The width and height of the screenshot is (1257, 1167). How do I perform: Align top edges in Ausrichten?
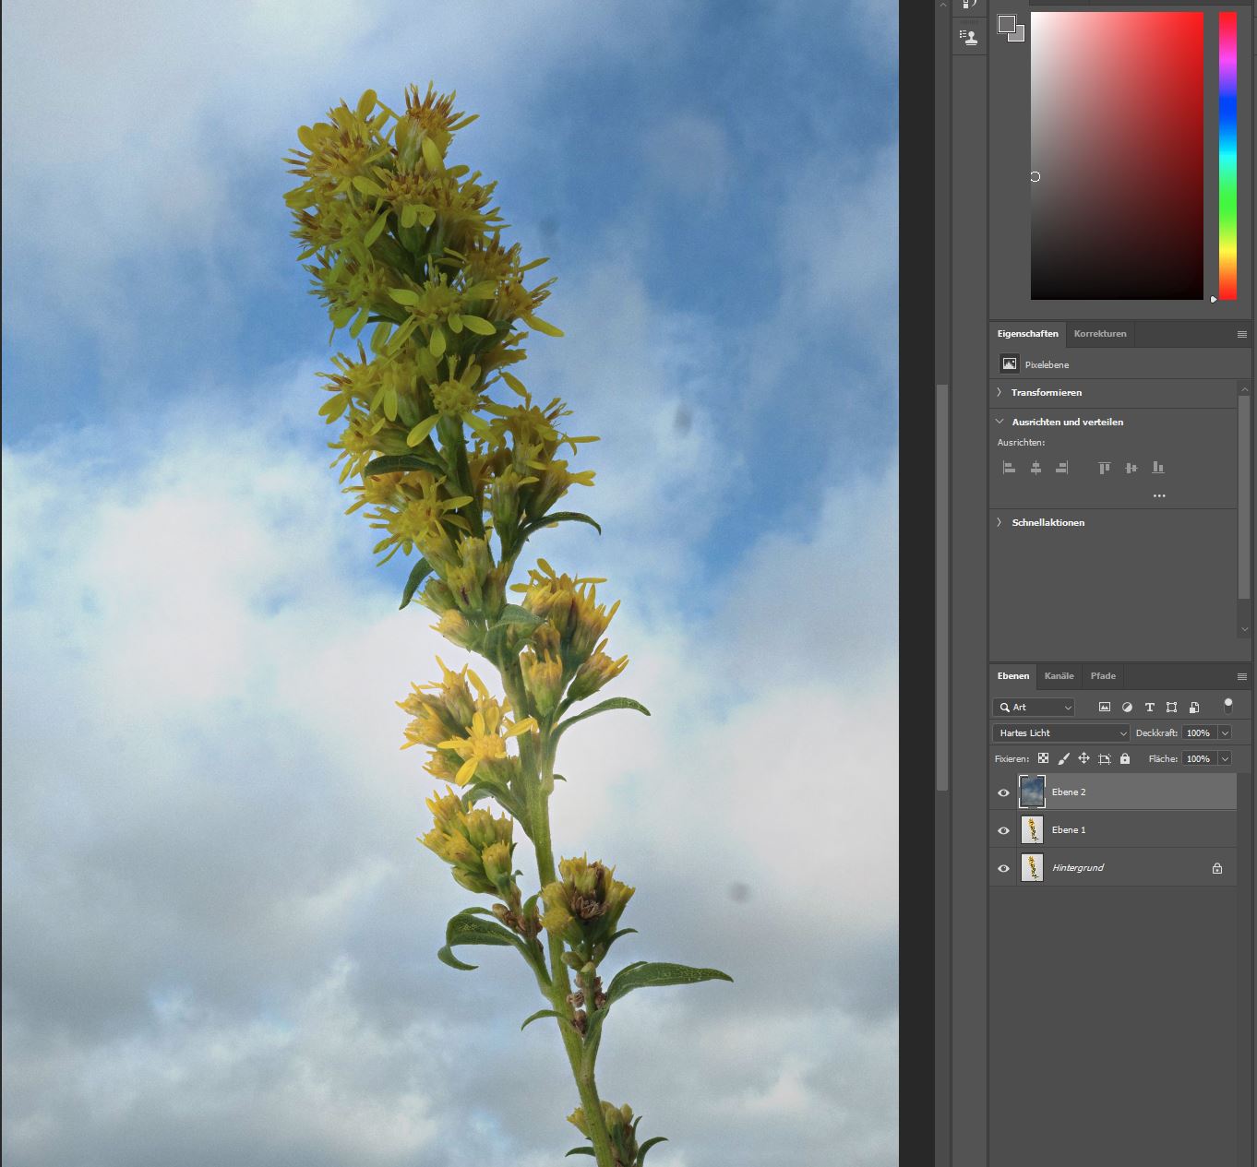1105,468
